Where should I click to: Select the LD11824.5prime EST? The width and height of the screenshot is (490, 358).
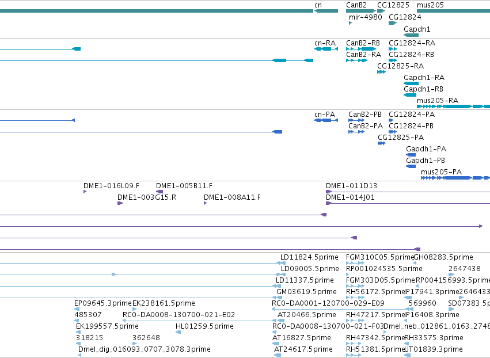coord(283,263)
